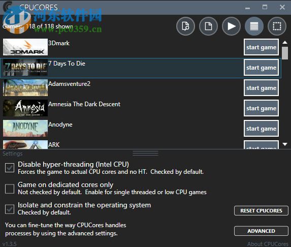Image resolution: width=291 pixels, height=247 pixels.
Task: Select Amnesia The Dark Descent title
Action: pos(84,104)
